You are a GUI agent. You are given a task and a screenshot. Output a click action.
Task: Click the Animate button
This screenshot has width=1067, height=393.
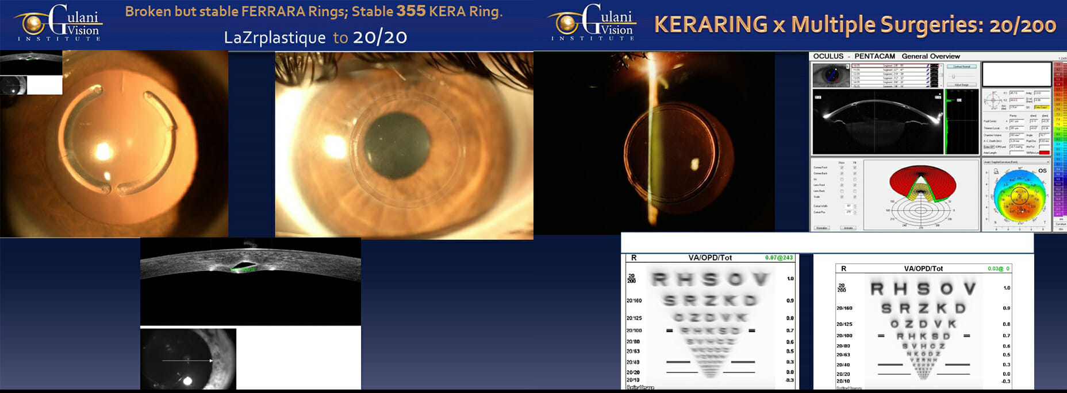click(848, 228)
